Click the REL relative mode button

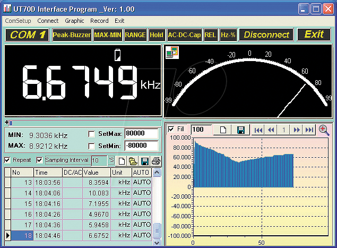210,35
